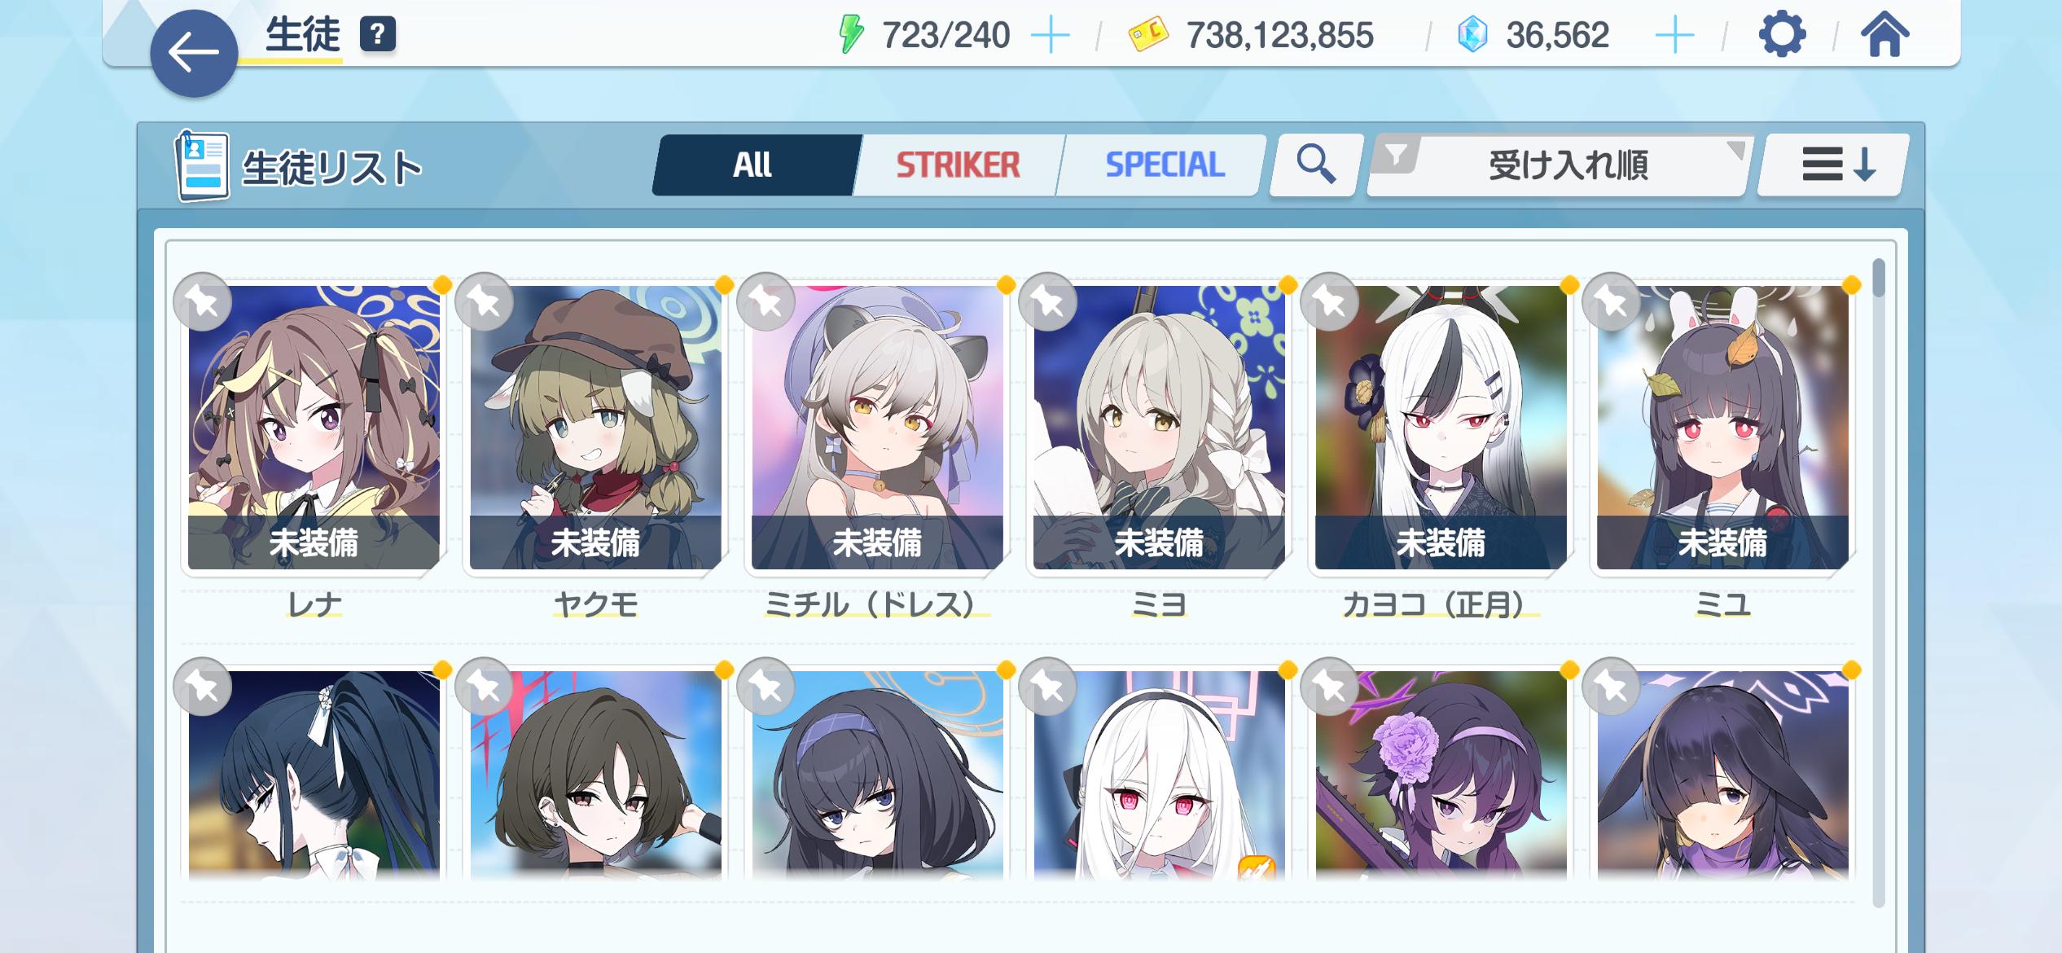Open settings with the gear icon

[1782, 35]
